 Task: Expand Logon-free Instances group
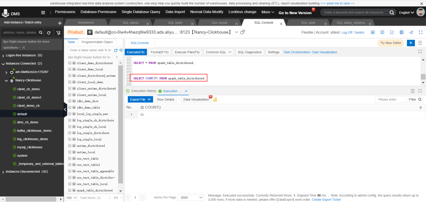click(x=3, y=55)
